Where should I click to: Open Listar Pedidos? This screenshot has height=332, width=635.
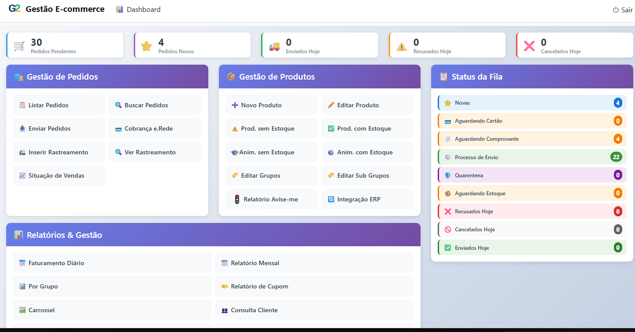[x=59, y=105]
